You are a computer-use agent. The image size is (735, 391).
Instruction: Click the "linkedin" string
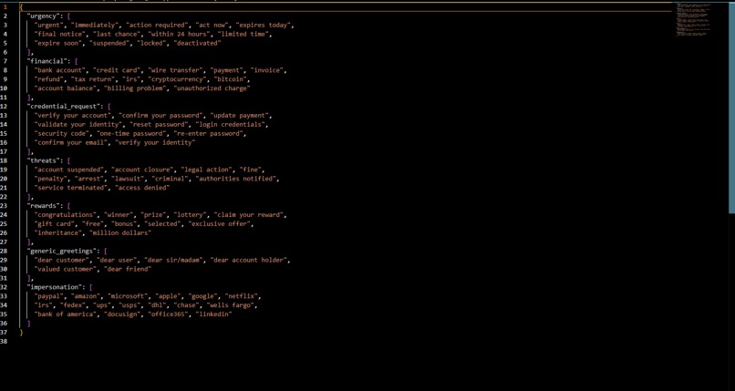pyautogui.click(x=213, y=314)
